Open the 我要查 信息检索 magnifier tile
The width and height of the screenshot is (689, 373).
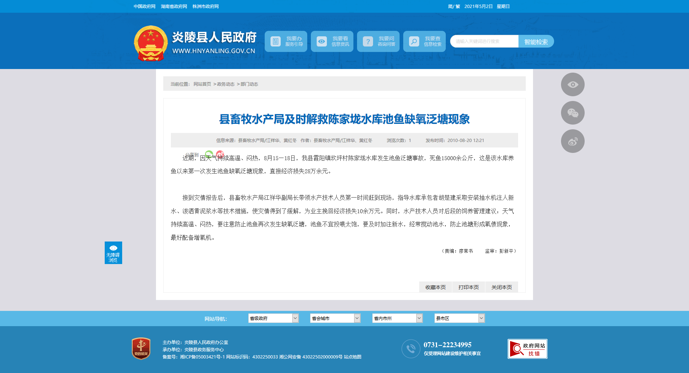point(424,41)
